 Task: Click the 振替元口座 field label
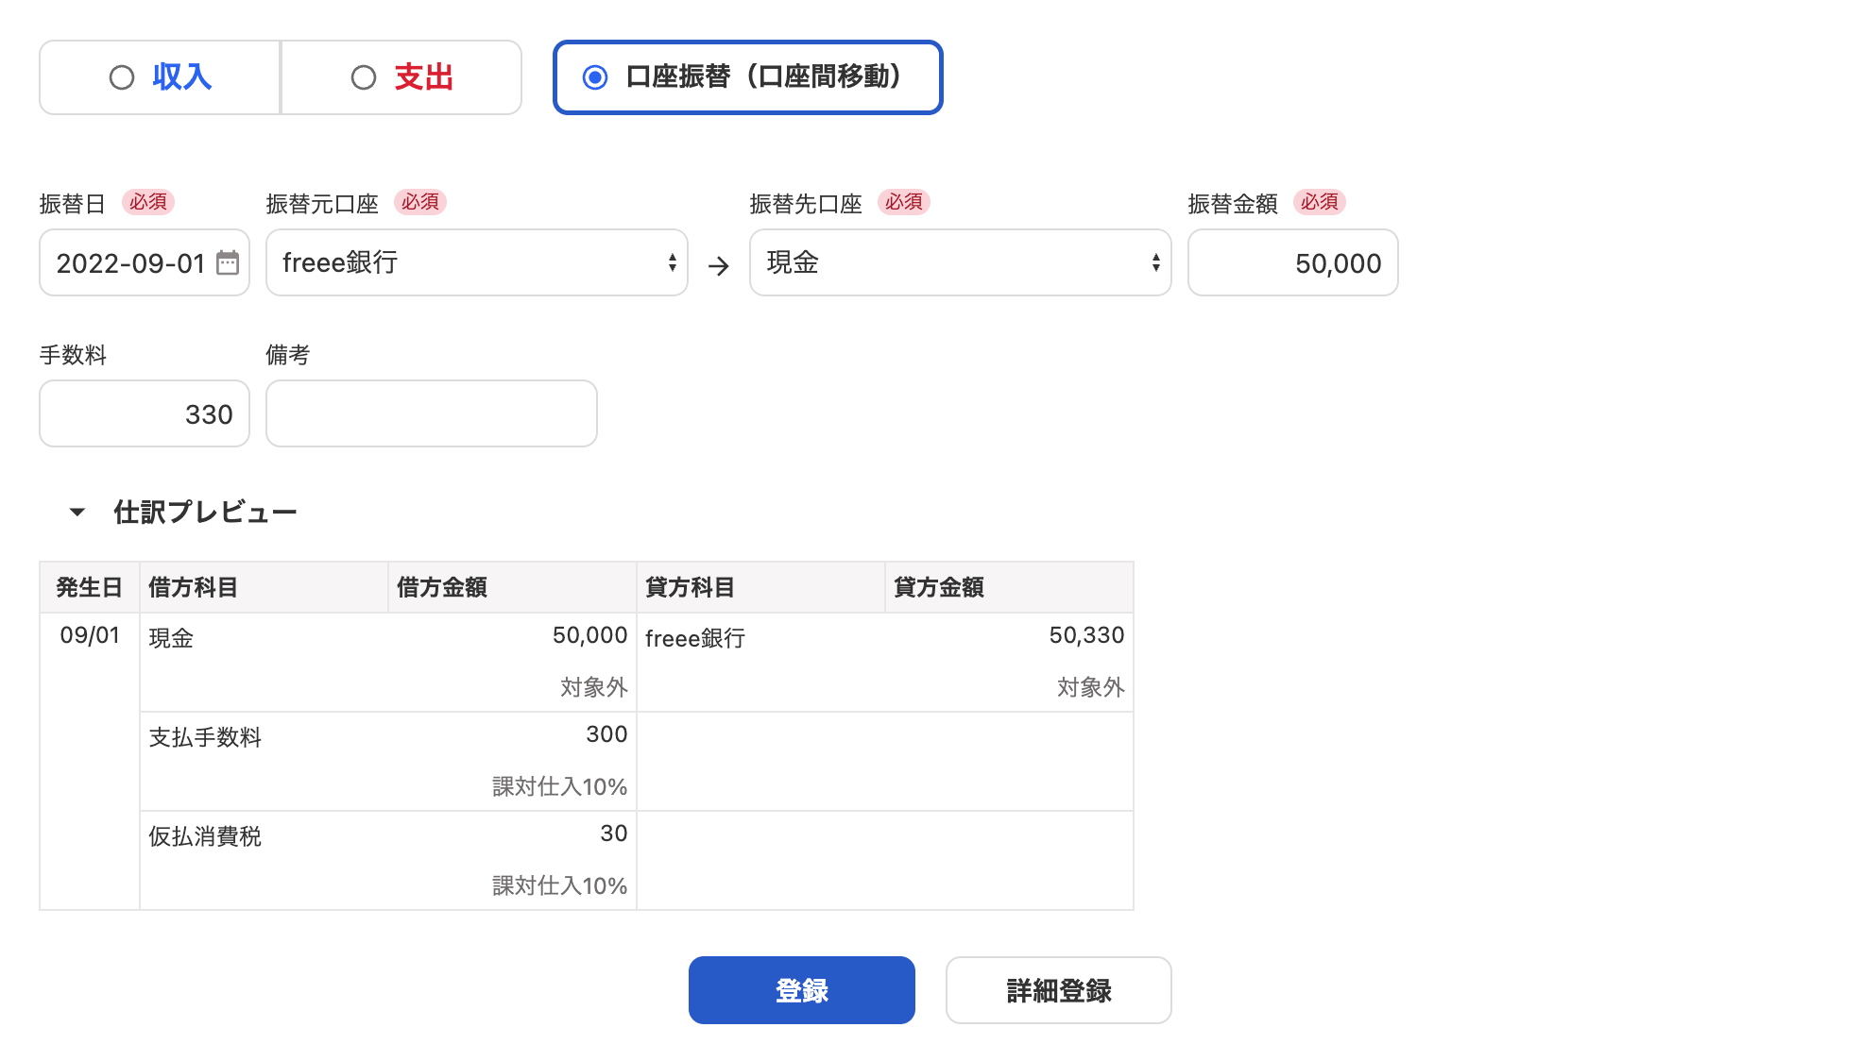coord(322,204)
